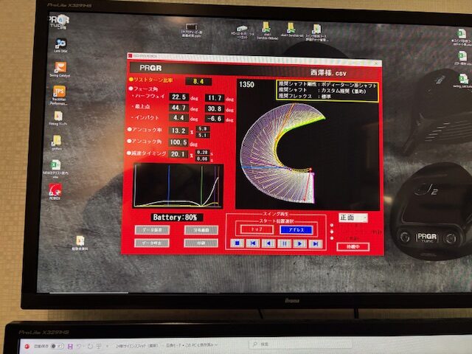472x354 pixels.
Task: Launch TrackMan Performance TPS icon
Action: click(x=59, y=95)
